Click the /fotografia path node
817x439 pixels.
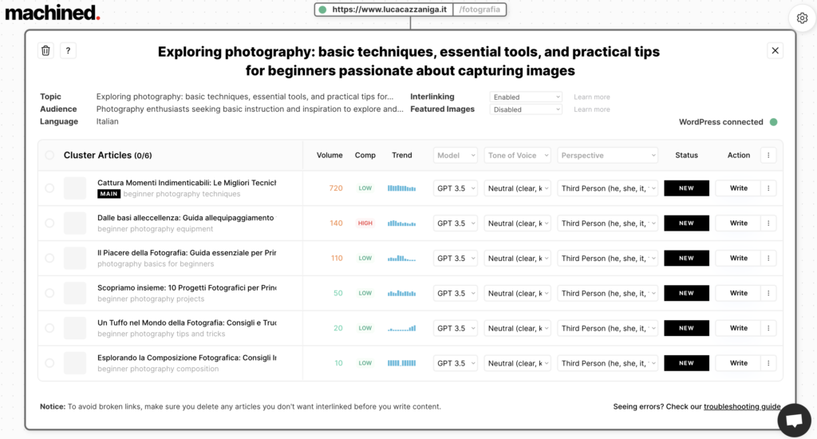[480, 10]
